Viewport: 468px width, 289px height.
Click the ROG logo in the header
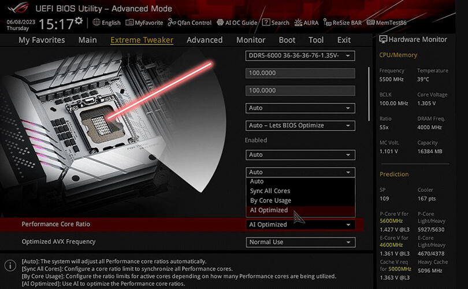pyautogui.click(x=19, y=8)
